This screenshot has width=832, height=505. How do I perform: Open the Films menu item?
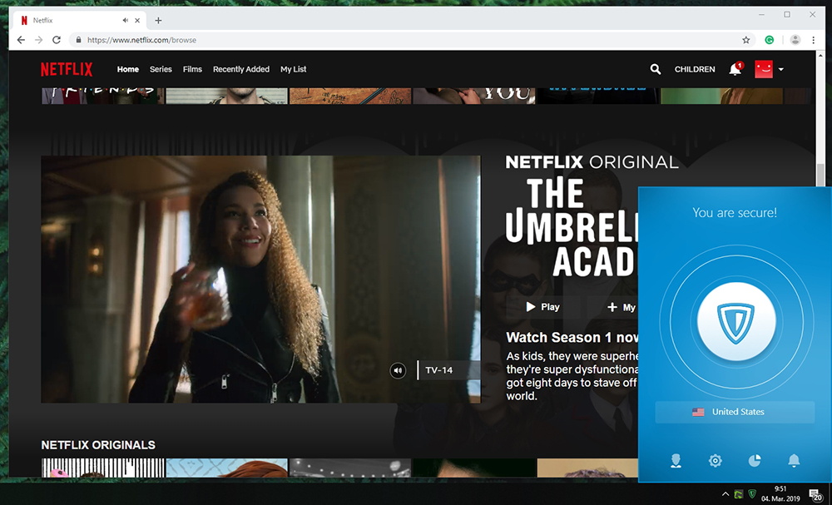pos(192,69)
